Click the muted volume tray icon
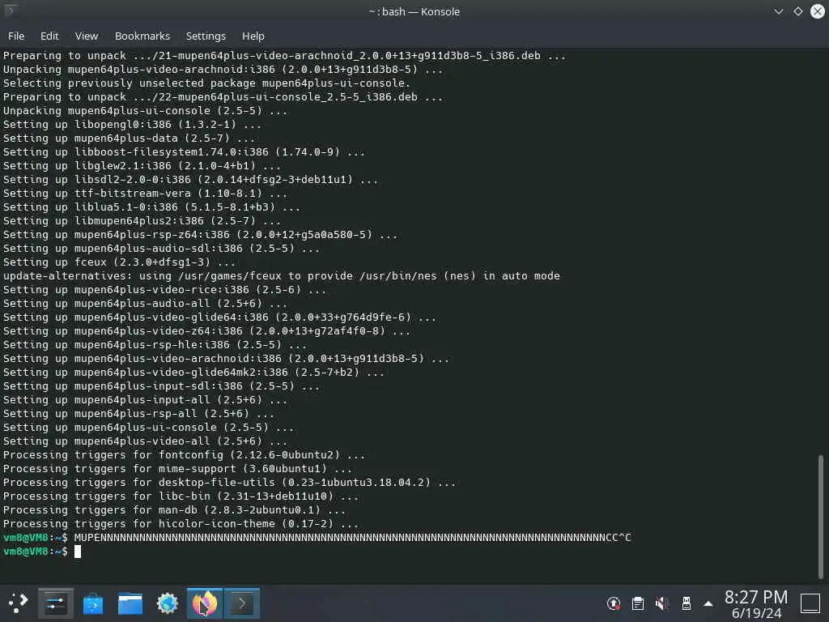Viewport: 829px width, 622px height. click(661, 603)
